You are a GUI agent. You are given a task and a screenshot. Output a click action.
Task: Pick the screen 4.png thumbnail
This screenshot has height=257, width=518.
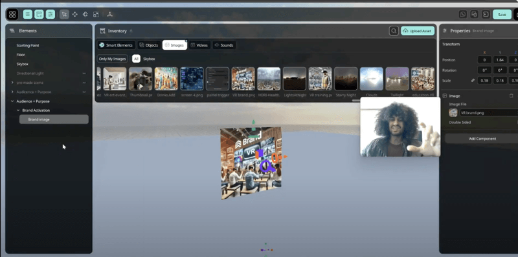(x=192, y=79)
